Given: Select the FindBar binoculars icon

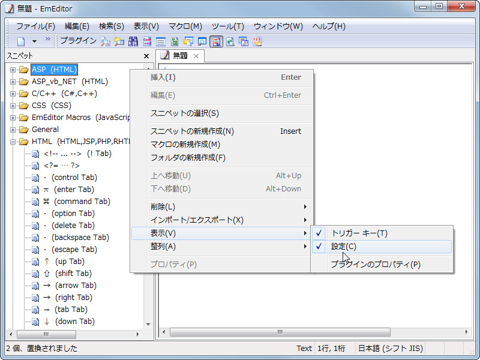Looking at the screenshot, I should click(x=133, y=41).
